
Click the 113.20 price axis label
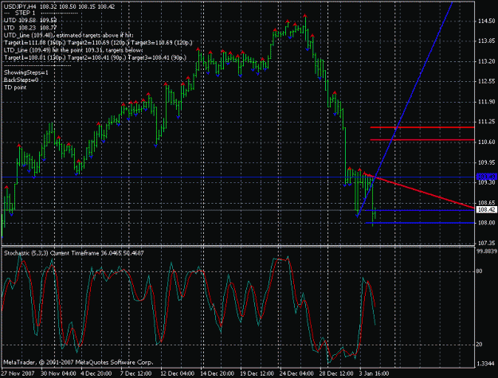pos(486,61)
